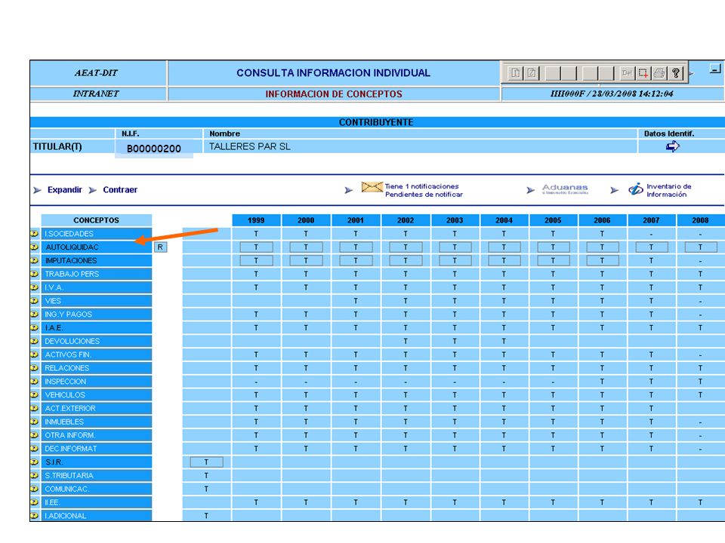725x543 pixels.
Task: Open the IMPUTACIONES concept
Action: click(97, 260)
